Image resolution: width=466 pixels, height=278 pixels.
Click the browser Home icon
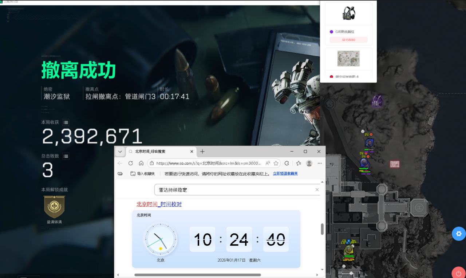click(x=141, y=163)
